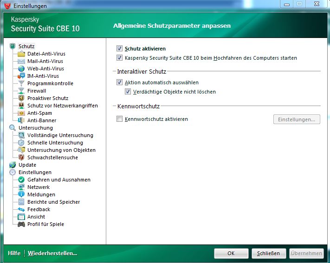Open Profil für Spiele settings
Screen dimensions: 330x263
click(x=45, y=224)
